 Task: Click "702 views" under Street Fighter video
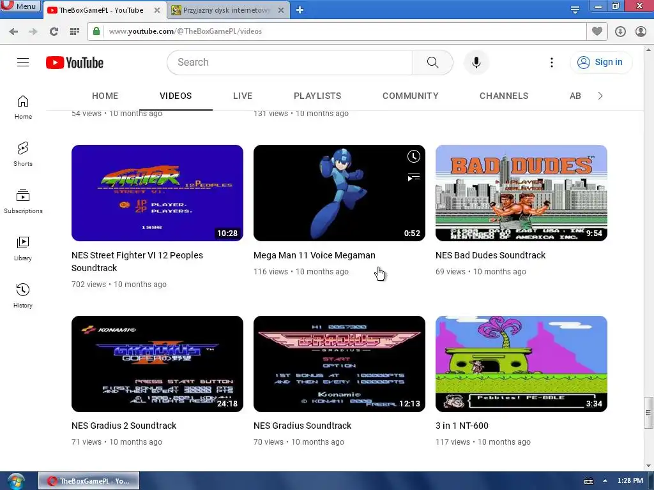88,285
